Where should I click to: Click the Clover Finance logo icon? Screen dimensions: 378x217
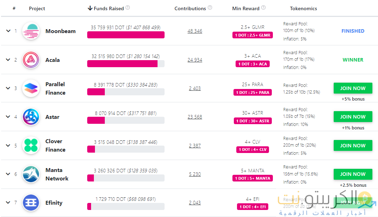[31, 146]
